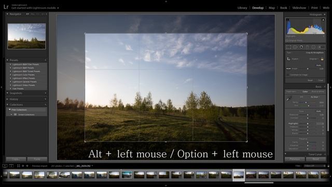Click Reset button beside Previous

tap(316, 159)
